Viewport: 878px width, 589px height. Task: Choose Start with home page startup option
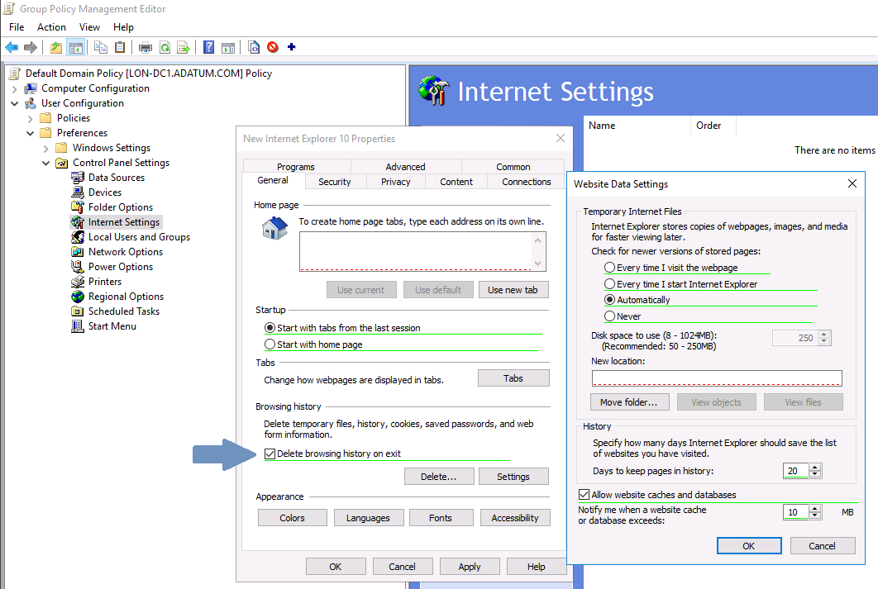point(270,344)
